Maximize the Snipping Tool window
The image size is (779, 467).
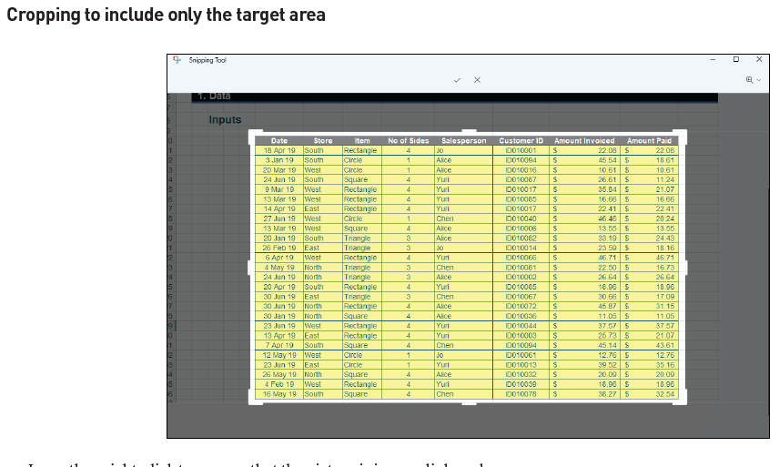736,59
